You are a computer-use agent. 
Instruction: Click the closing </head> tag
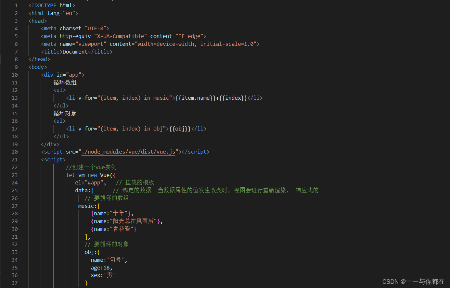coord(39,59)
